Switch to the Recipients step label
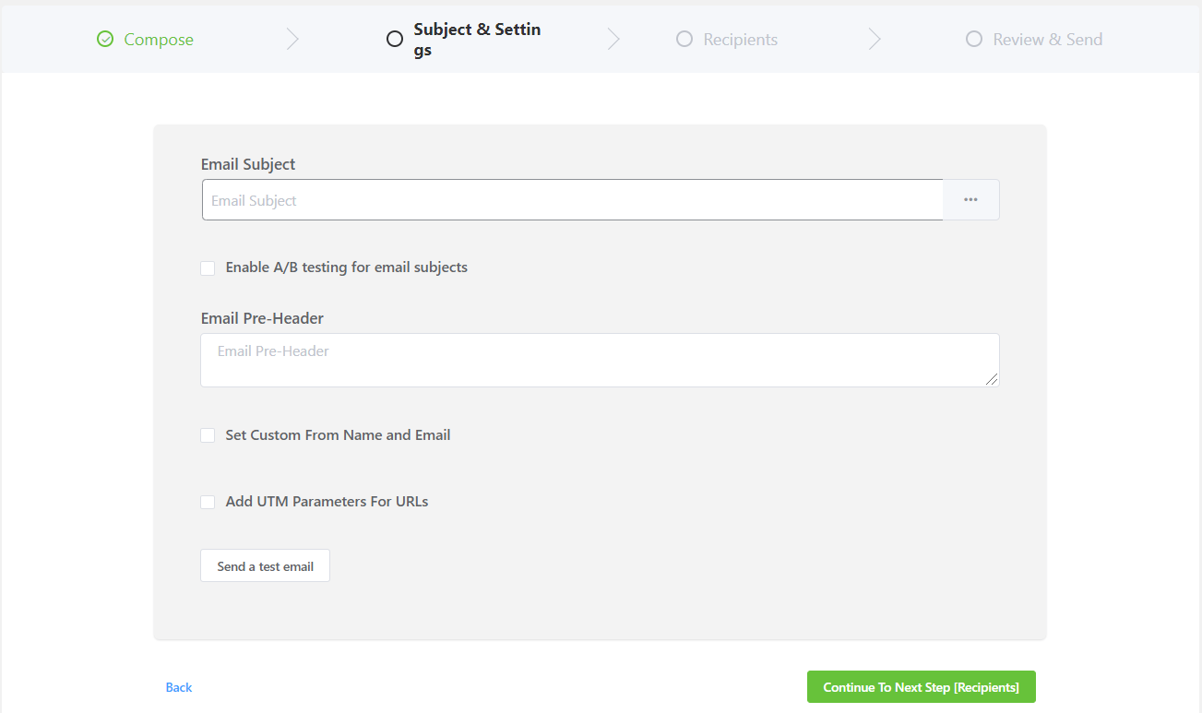This screenshot has height=713, width=1202. coord(740,40)
